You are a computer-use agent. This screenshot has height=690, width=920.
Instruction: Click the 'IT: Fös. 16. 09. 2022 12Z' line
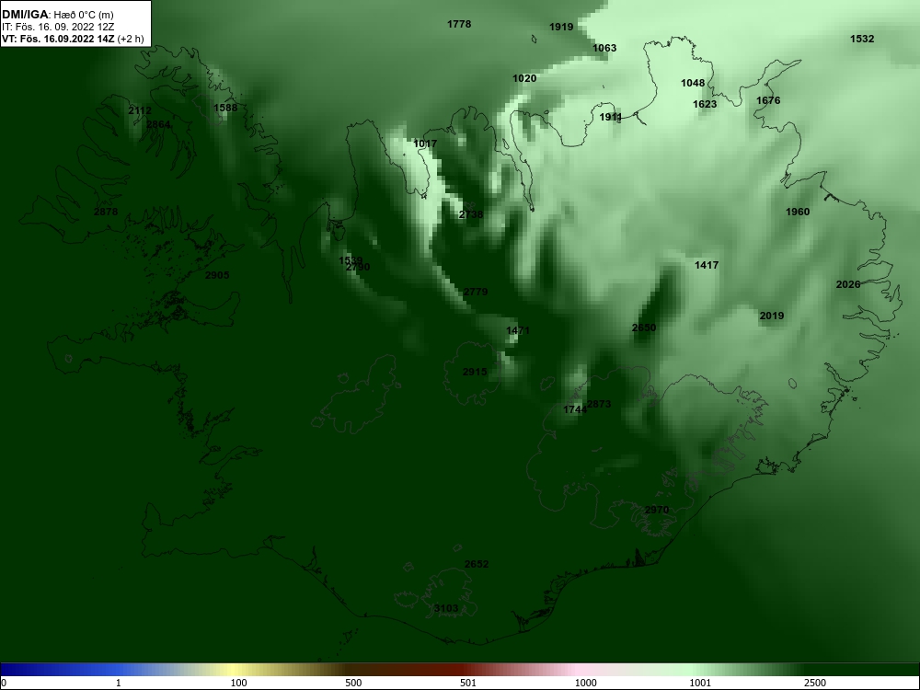point(58,27)
